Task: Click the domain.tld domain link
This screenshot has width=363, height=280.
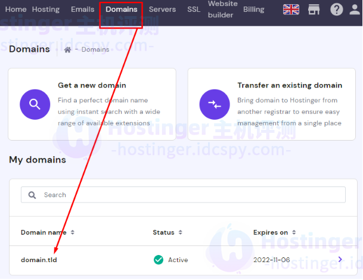Action: click(x=39, y=260)
